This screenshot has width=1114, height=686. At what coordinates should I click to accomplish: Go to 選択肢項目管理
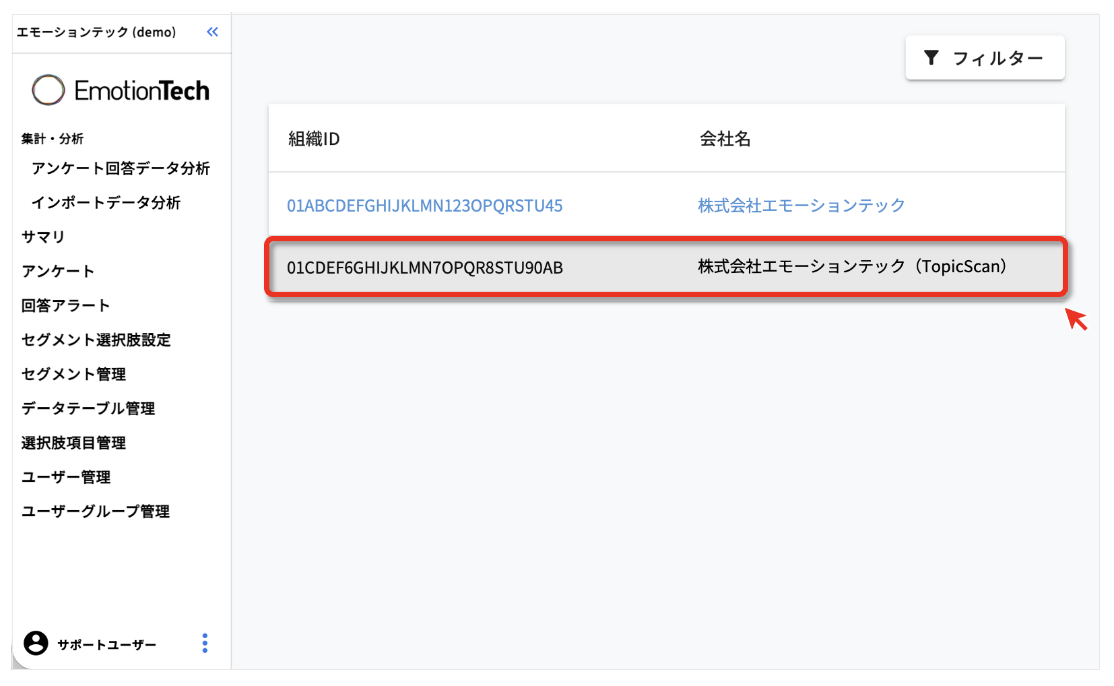pos(73,443)
